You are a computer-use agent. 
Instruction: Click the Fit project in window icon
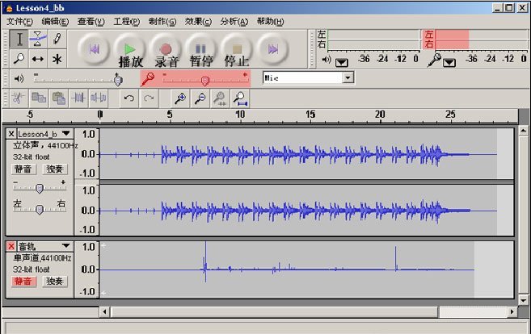[240, 98]
